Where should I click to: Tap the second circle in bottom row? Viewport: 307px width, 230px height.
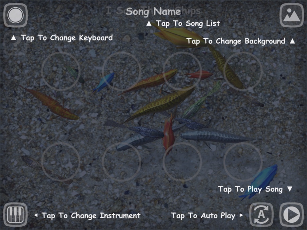coord(121,162)
